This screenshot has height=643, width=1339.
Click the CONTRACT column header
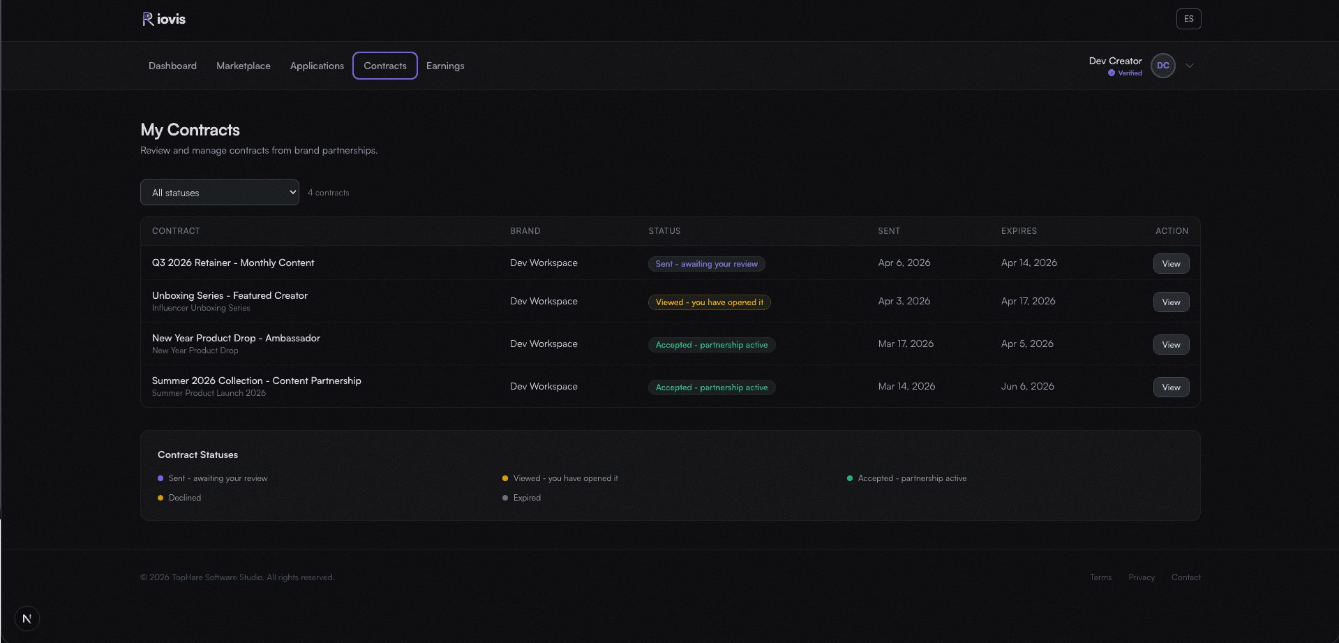[176, 231]
